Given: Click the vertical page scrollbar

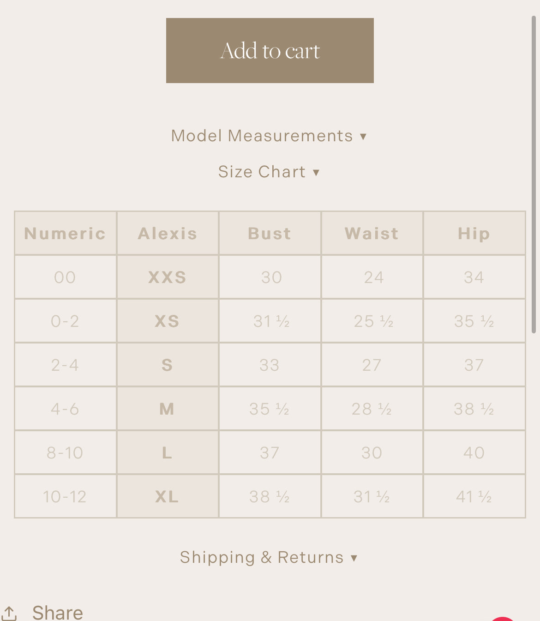Looking at the screenshot, I should point(534,175).
